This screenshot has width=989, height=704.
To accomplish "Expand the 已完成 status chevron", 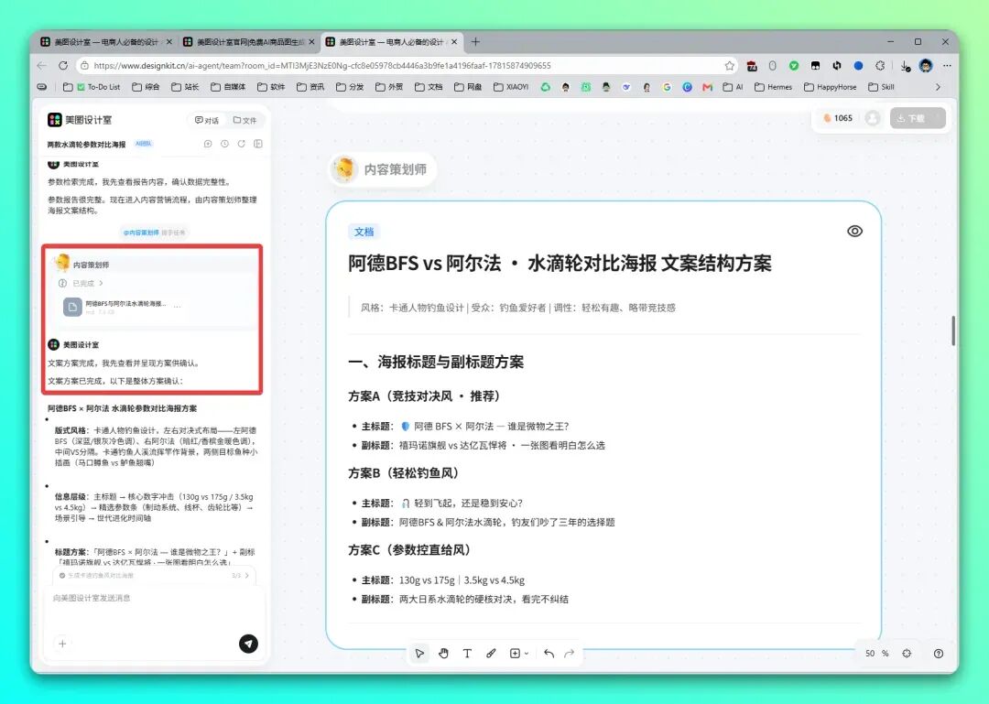I will (x=101, y=283).
